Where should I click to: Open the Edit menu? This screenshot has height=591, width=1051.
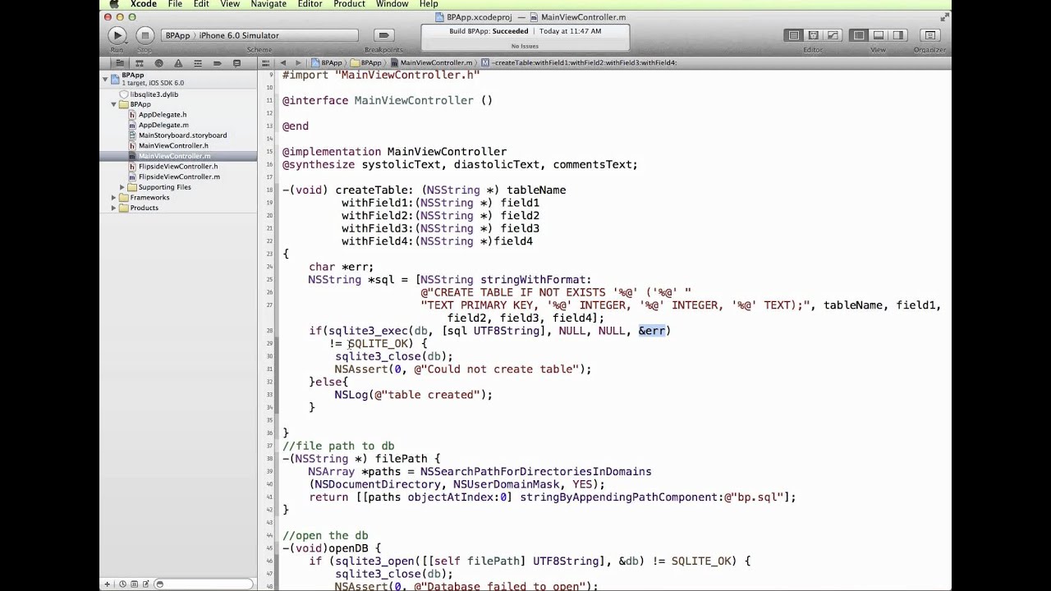(x=201, y=4)
